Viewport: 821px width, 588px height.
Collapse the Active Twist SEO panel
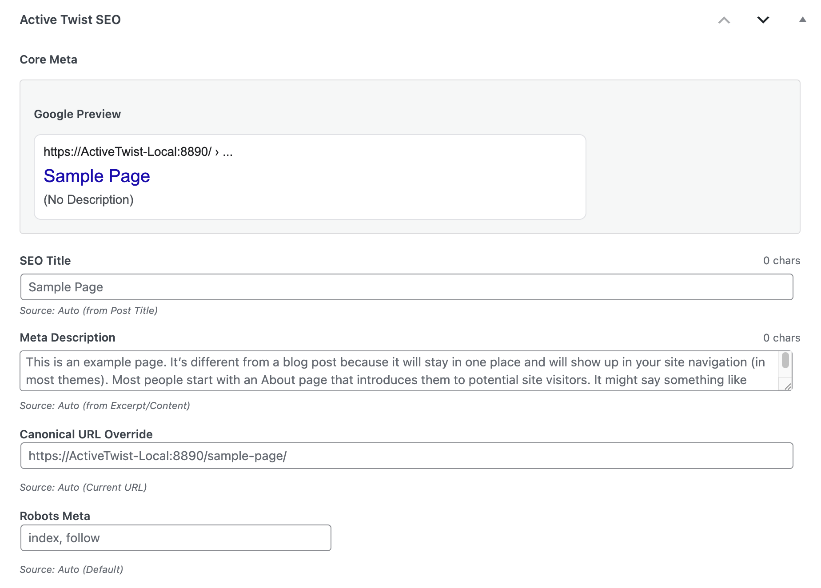coord(802,20)
